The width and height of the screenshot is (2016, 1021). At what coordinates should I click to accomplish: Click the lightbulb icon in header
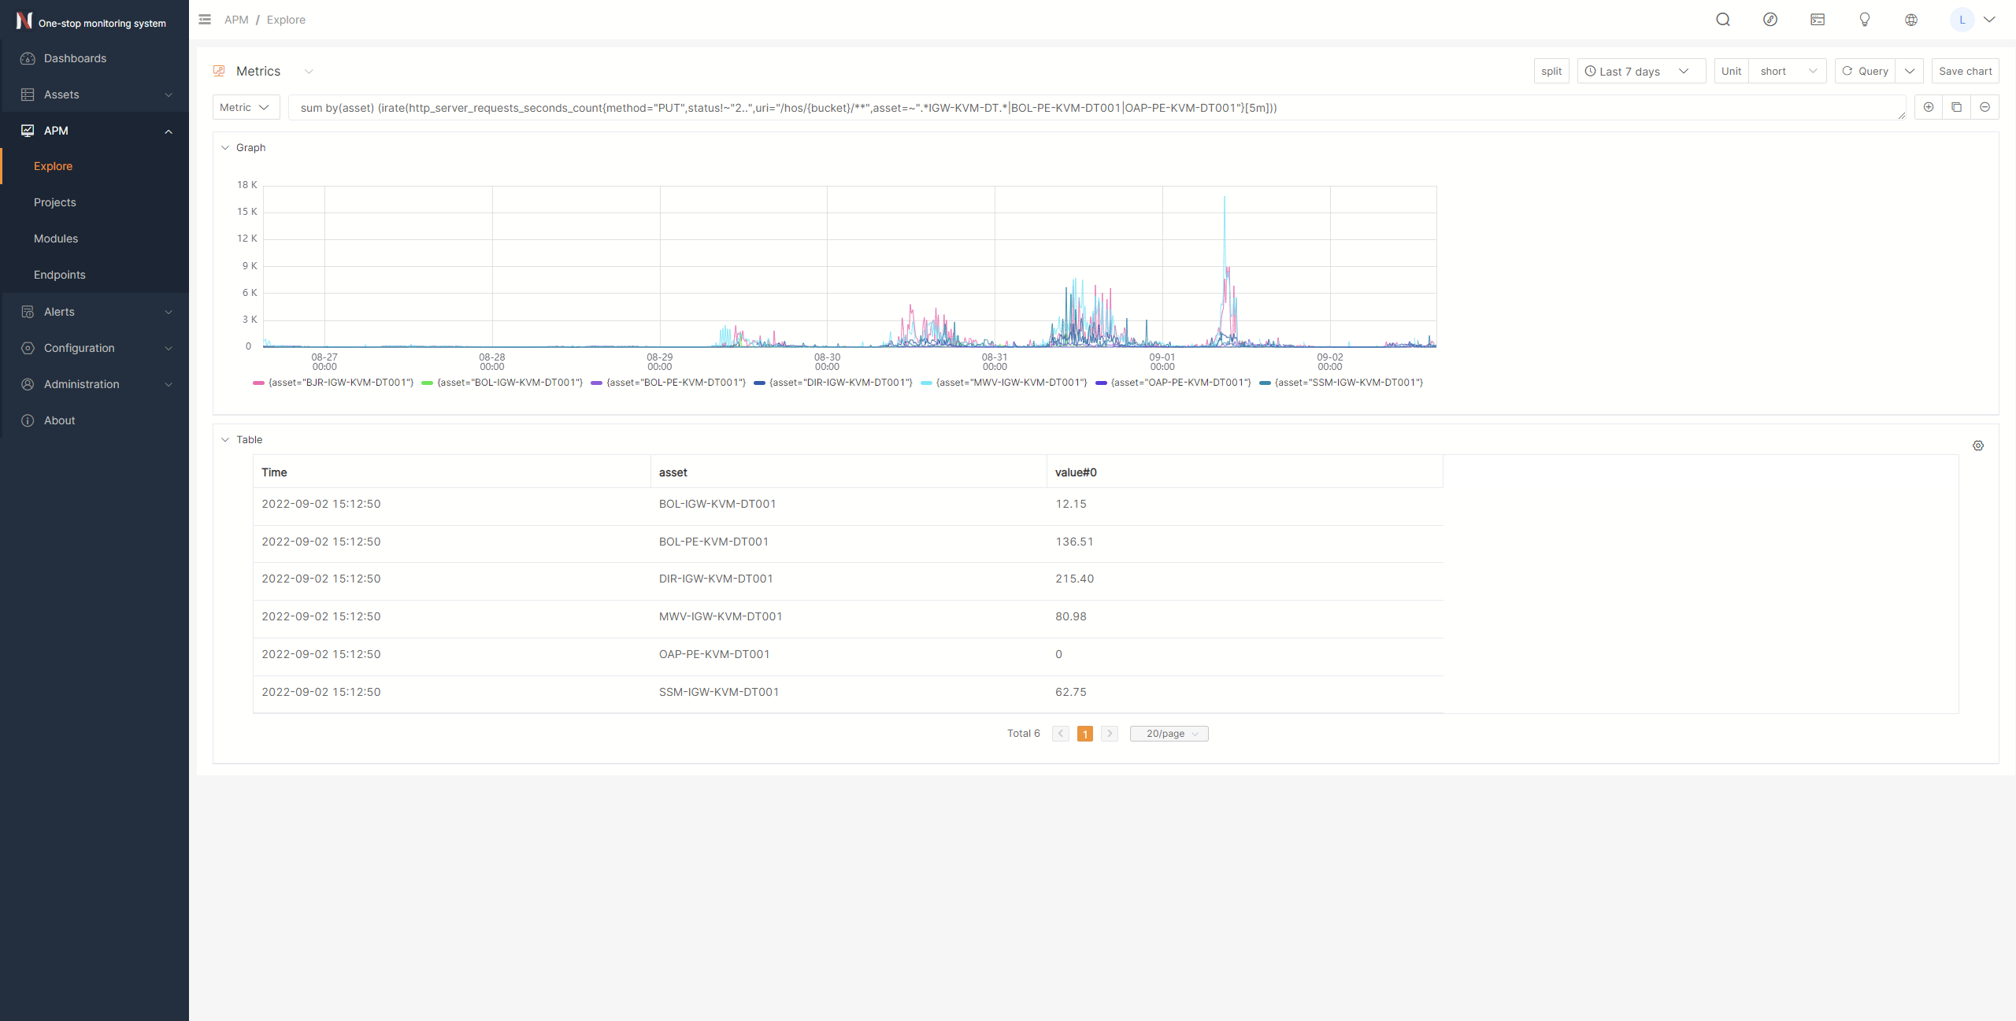[1864, 20]
